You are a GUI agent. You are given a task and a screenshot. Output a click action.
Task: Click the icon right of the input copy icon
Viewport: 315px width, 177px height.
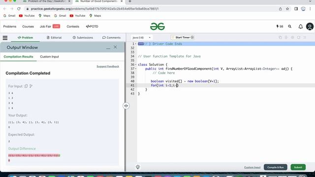click(31, 86)
